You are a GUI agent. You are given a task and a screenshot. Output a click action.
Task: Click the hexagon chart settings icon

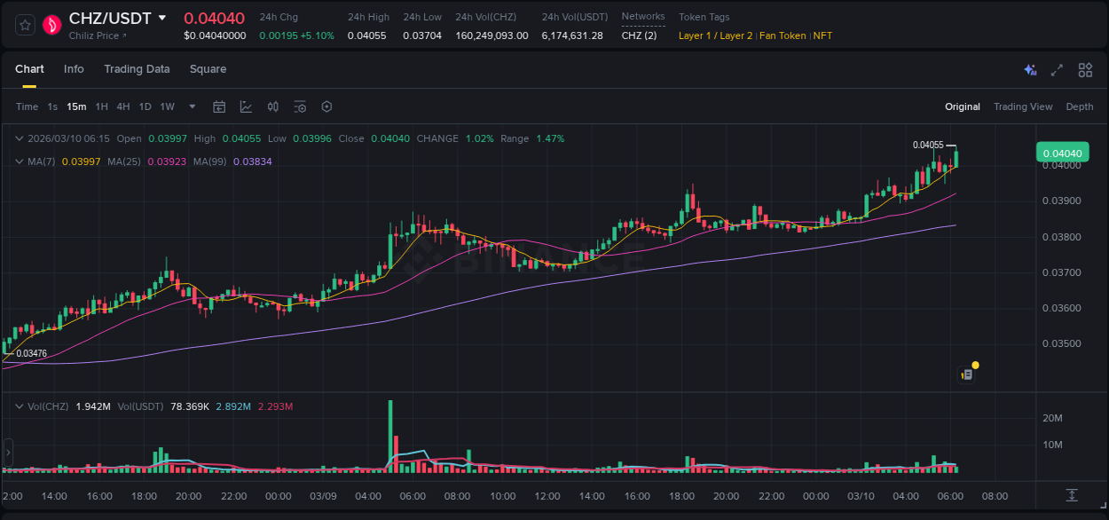(326, 106)
